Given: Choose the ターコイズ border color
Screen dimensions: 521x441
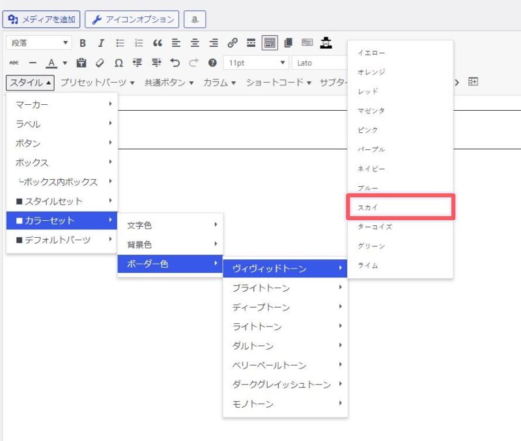Looking at the screenshot, I should tap(401, 227).
